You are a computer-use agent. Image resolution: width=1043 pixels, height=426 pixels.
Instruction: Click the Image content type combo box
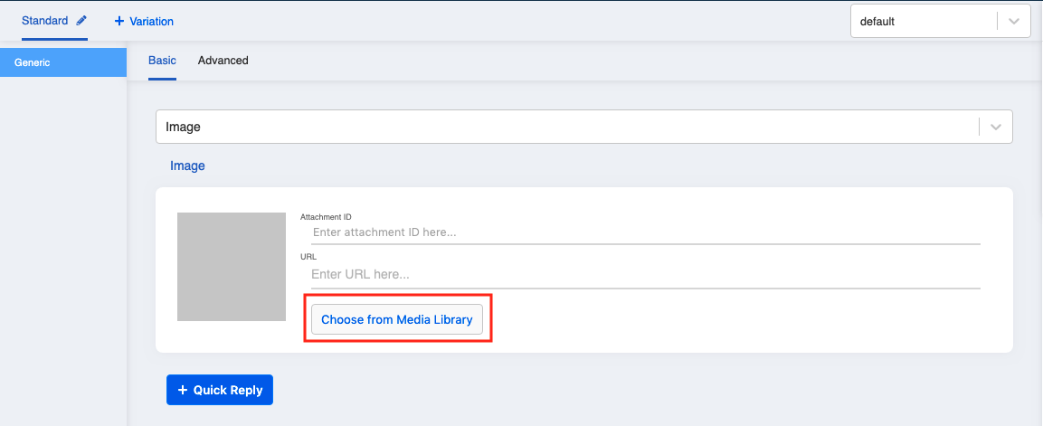point(584,127)
